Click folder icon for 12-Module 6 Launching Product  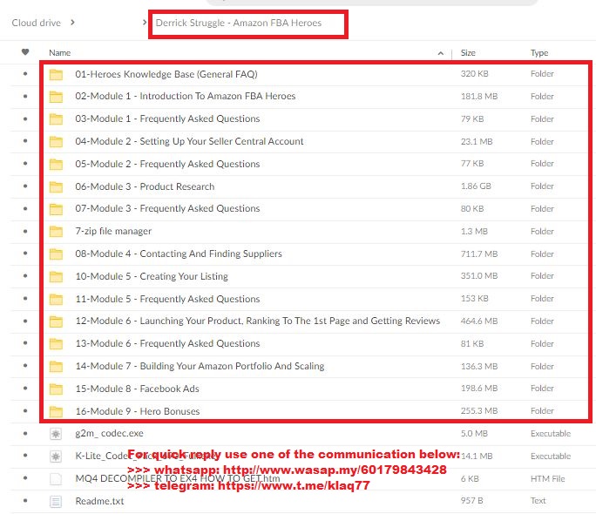click(56, 321)
